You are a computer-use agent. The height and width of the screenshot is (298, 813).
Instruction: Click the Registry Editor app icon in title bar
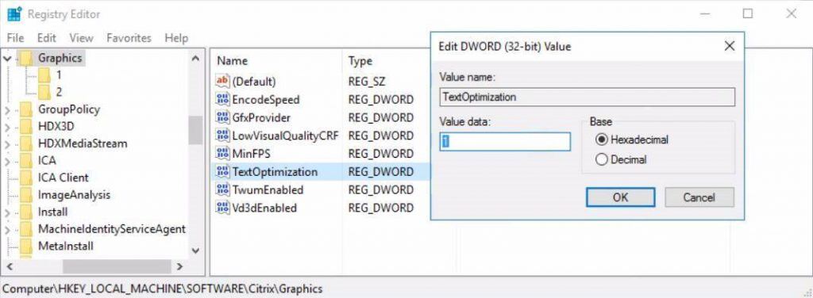point(14,14)
